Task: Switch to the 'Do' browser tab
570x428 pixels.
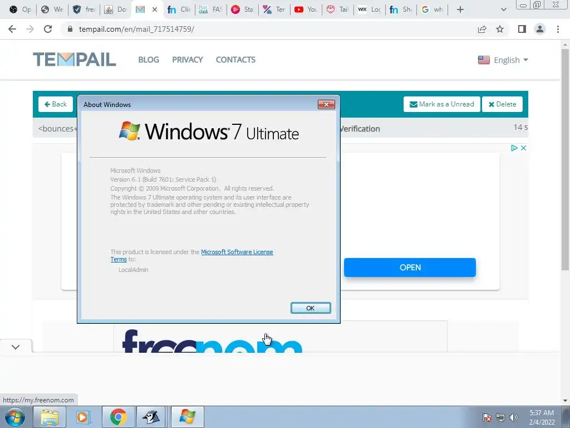Action: (115, 9)
